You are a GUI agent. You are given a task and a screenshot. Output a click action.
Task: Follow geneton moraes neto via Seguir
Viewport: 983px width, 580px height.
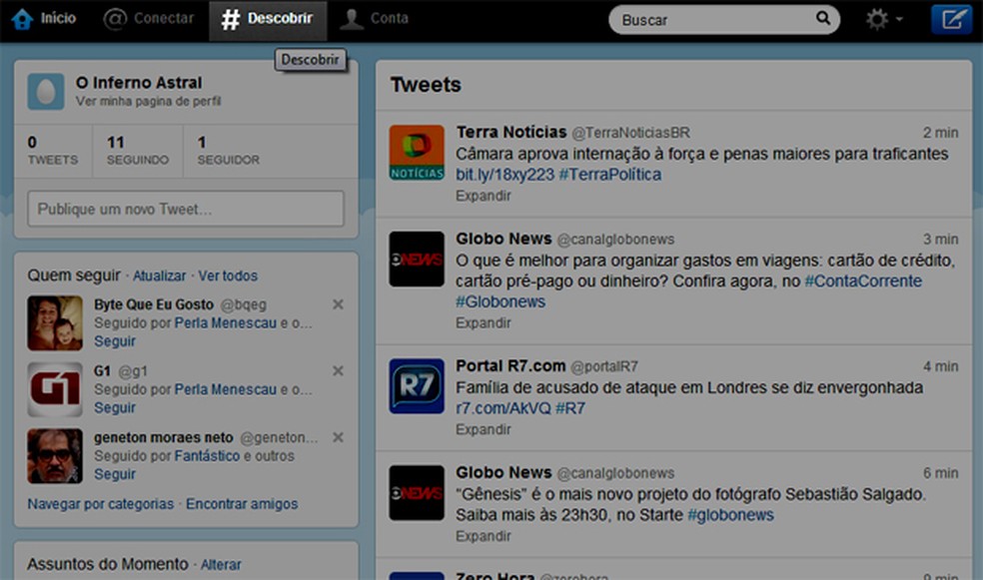(115, 474)
